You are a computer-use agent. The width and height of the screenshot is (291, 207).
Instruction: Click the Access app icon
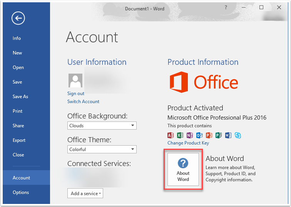point(171,135)
